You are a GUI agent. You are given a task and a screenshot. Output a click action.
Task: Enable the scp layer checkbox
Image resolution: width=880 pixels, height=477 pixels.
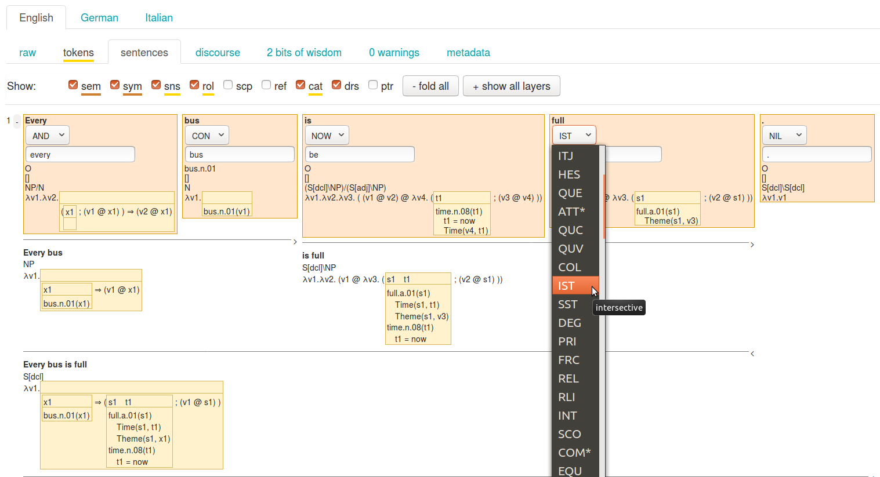point(228,85)
